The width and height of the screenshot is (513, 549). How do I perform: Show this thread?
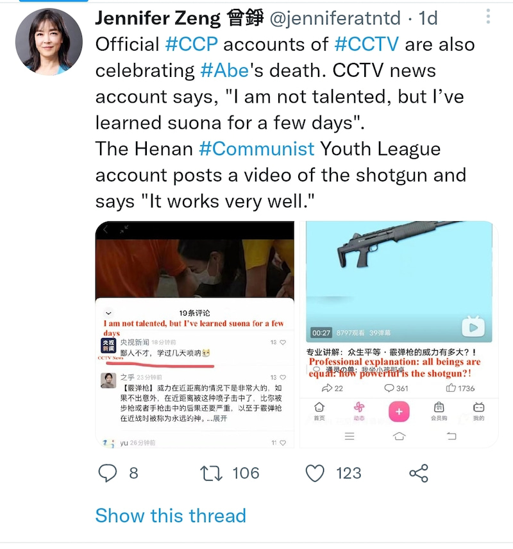coord(171,516)
